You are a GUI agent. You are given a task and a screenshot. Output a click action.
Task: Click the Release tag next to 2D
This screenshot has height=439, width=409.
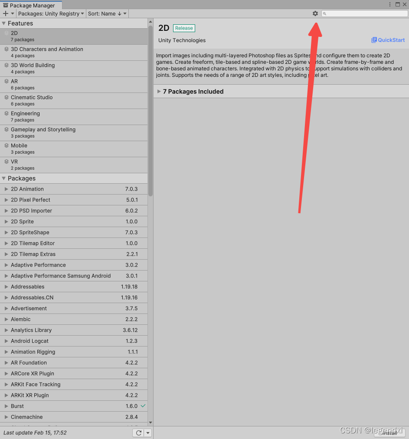point(184,28)
